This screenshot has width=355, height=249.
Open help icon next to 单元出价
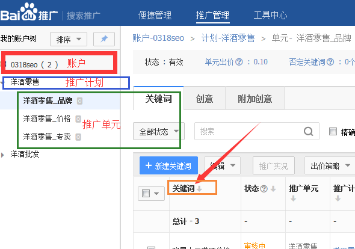(239, 62)
